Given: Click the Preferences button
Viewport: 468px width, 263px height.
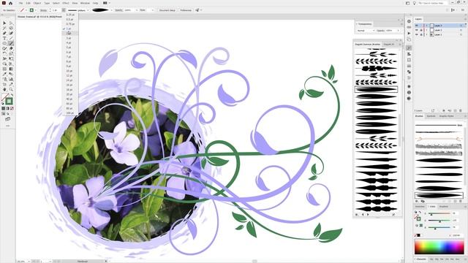Looking at the screenshot, I should point(185,10).
